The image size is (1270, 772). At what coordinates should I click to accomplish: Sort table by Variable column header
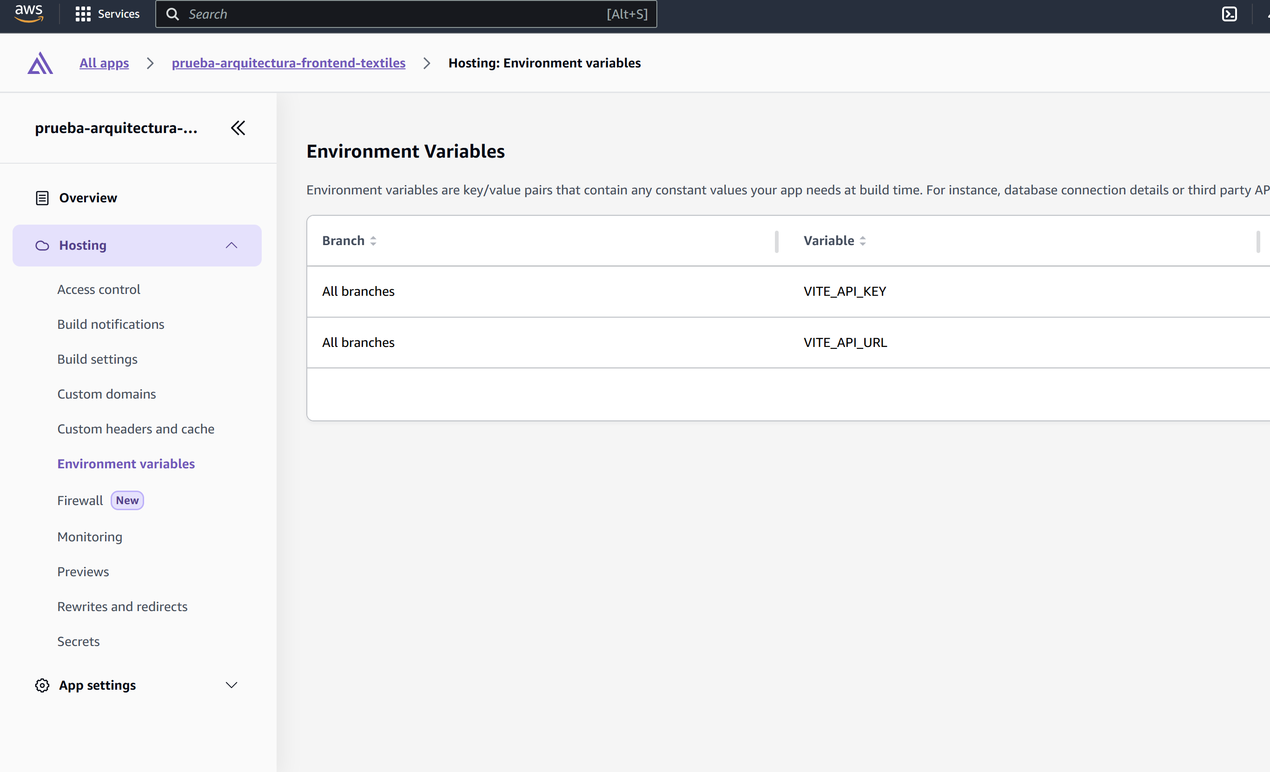click(829, 241)
